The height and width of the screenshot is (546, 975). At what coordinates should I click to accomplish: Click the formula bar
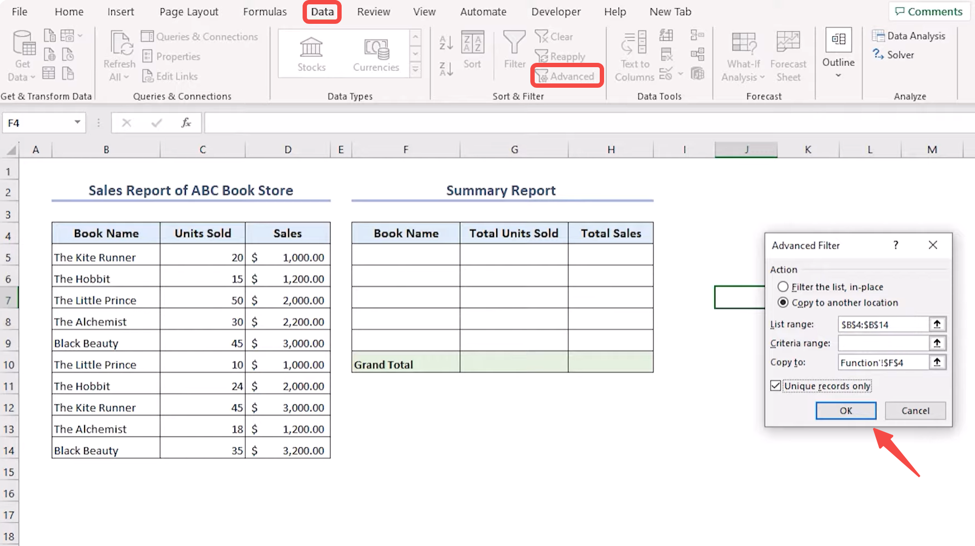(589, 123)
